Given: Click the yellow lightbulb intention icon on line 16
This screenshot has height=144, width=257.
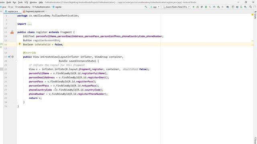Looking at the screenshot, I should coord(20,44).
